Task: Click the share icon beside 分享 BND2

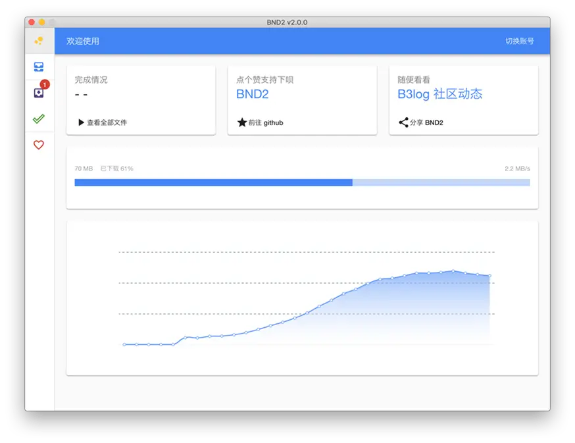Action: tap(404, 122)
